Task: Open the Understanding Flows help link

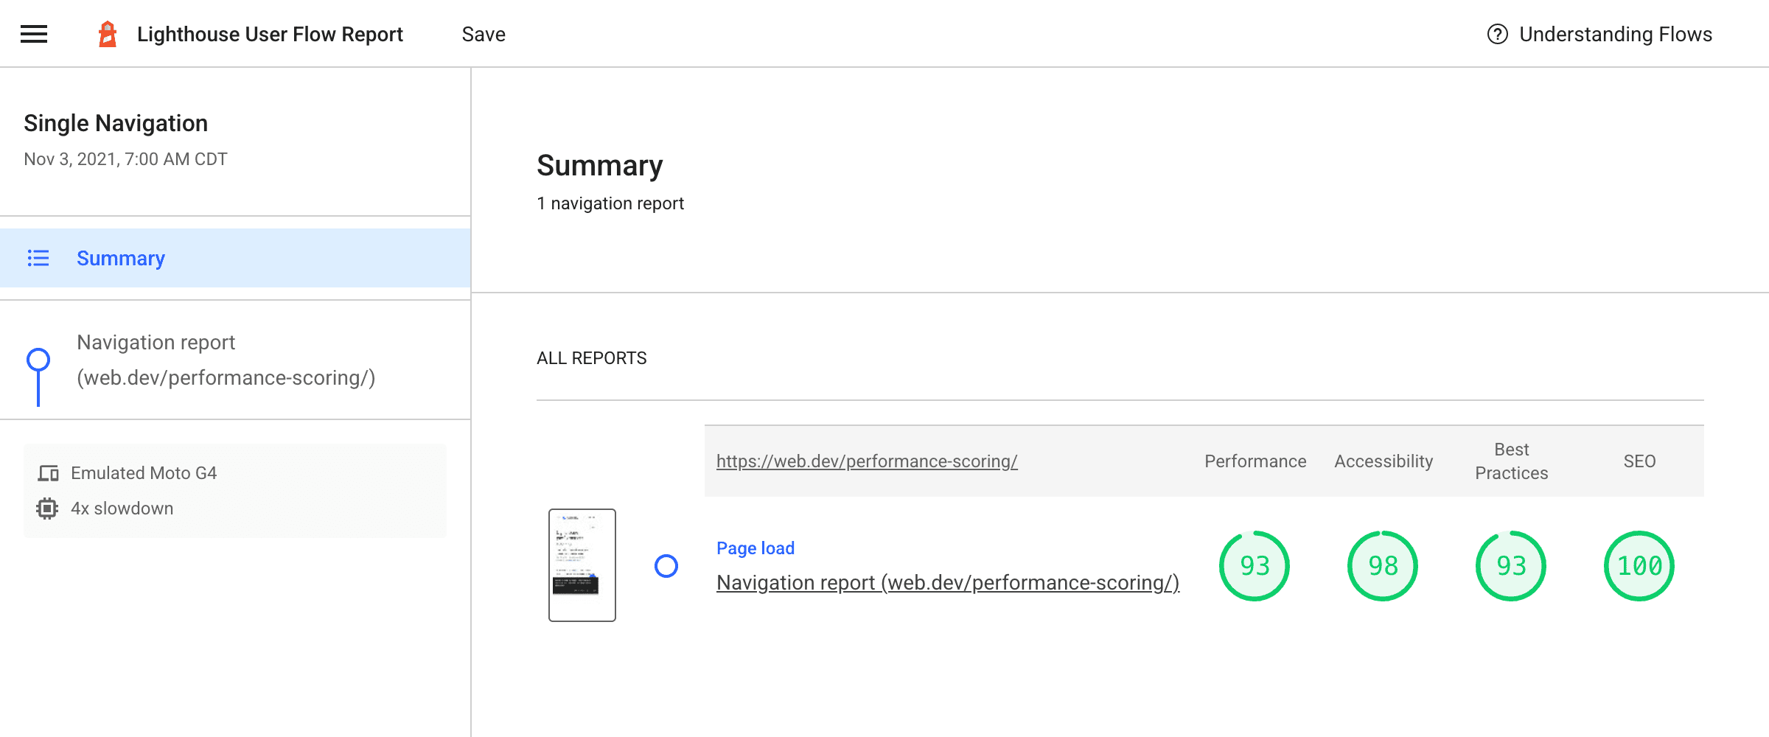Action: pos(1614,34)
